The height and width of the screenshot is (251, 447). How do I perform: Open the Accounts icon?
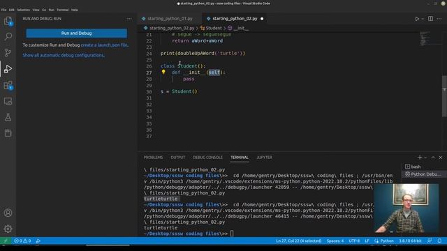pyautogui.click(x=8, y=213)
